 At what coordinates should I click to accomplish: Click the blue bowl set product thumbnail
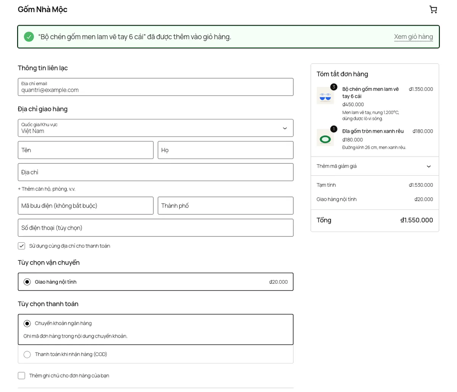point(325,95)
